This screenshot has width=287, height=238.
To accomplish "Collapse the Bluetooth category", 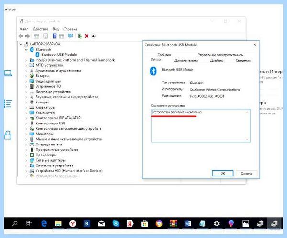I will pyautogui.click(x=26, y=50).
